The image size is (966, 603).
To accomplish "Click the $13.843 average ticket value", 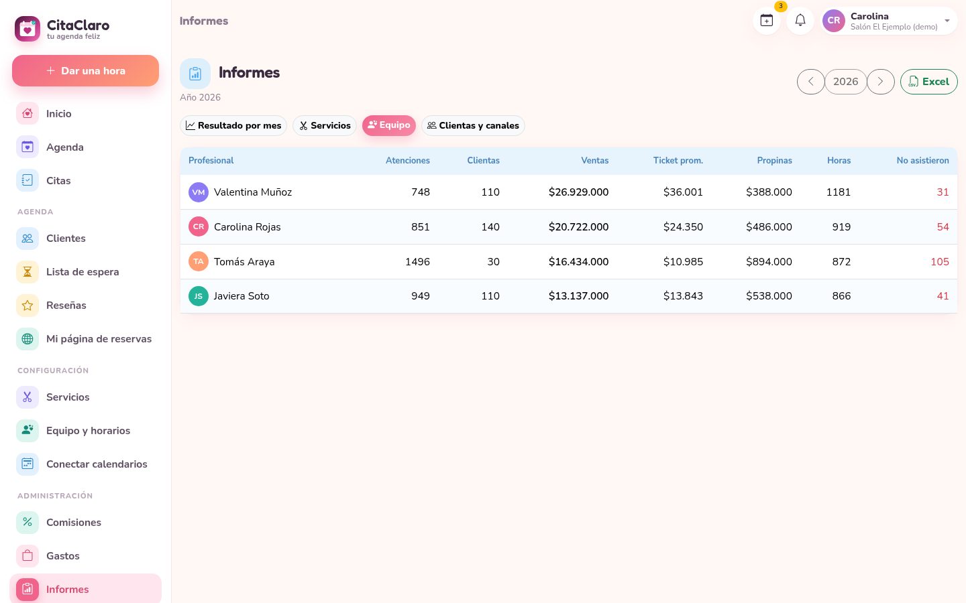I will click(684, 296).
